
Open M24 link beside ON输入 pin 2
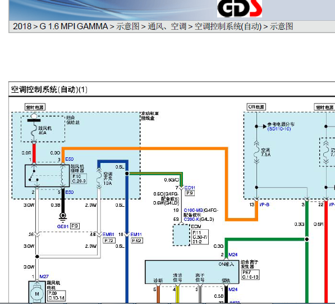click(233, 255)
